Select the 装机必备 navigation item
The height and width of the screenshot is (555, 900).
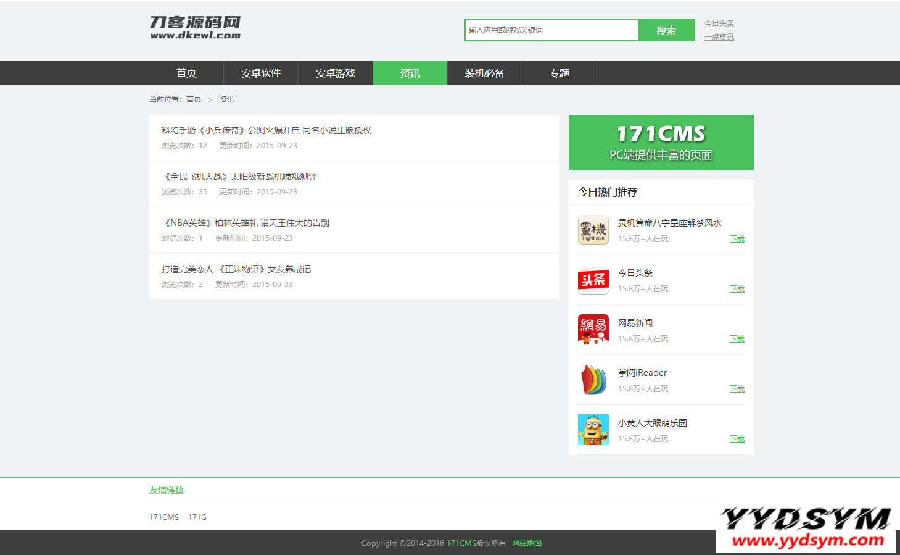coord(485,73)
